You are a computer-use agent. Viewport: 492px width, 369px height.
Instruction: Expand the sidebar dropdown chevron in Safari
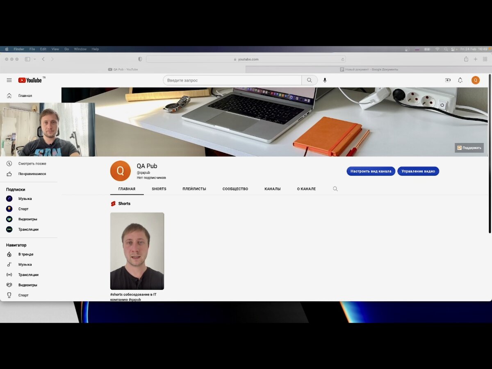click(x=35, y=59)
